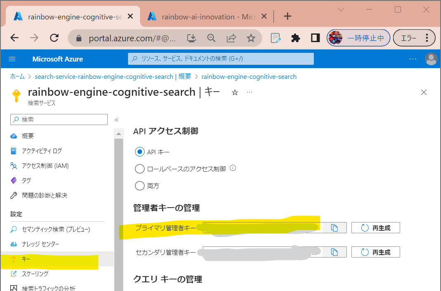Show info tooltip for role-based access

pyautogui.click(x=233, y=168)
